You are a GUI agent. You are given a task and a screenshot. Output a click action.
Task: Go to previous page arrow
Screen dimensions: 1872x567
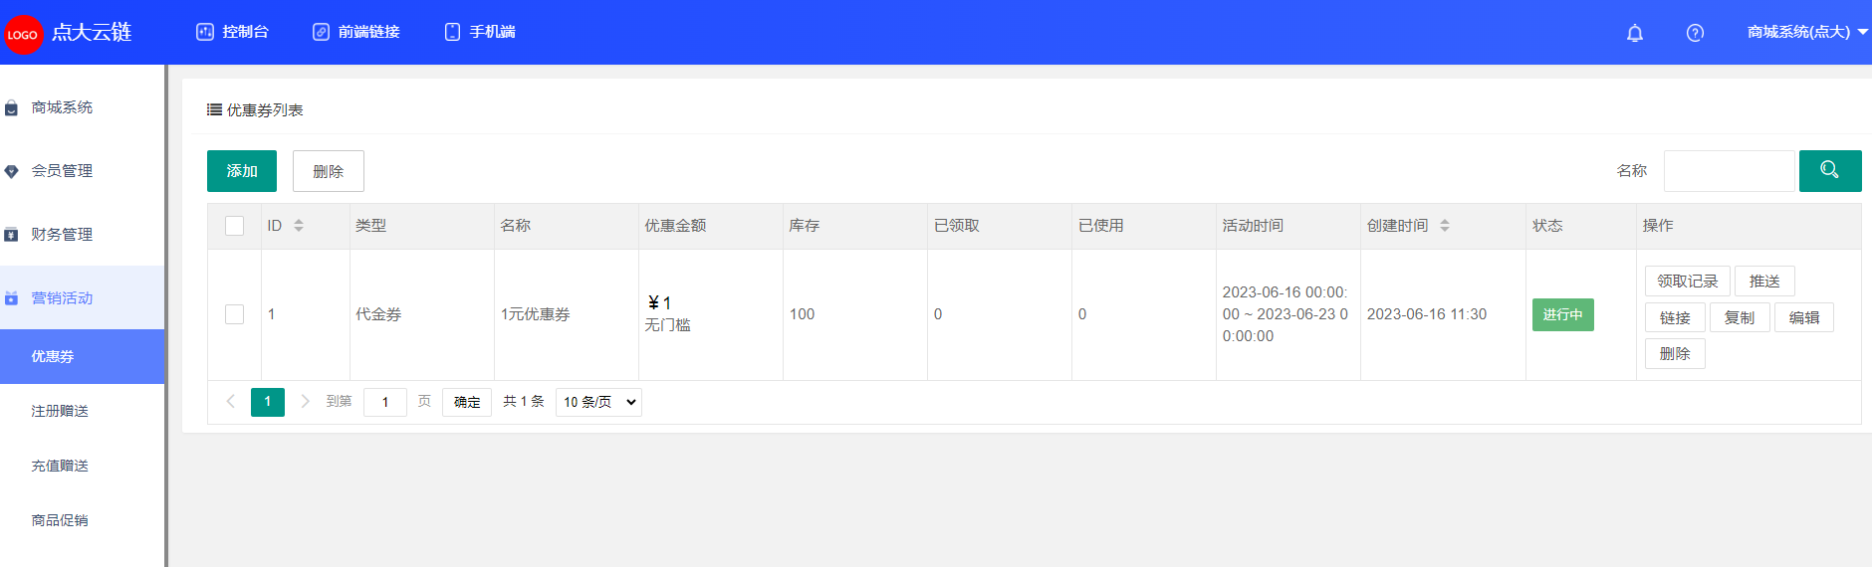pyautogui.click(x=231, y=402)
